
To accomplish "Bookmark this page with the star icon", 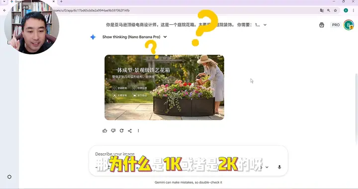I will click(x=336, y=10).
